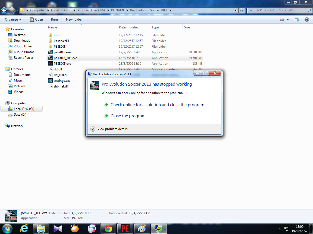Image resolution: width=313 pixels, height=234 pixels.
Task: Open the Organize dropdown menu
Action: [13, 19]
